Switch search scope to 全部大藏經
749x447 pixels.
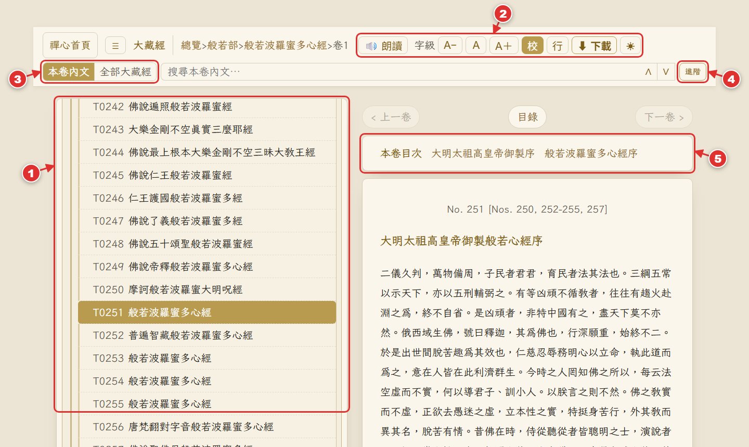125,72
